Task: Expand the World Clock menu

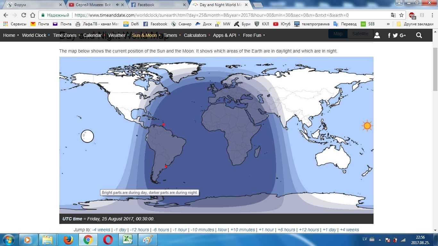Action: (x=36, y=35)
